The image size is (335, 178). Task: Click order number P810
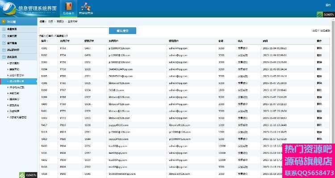pos(63,125)
